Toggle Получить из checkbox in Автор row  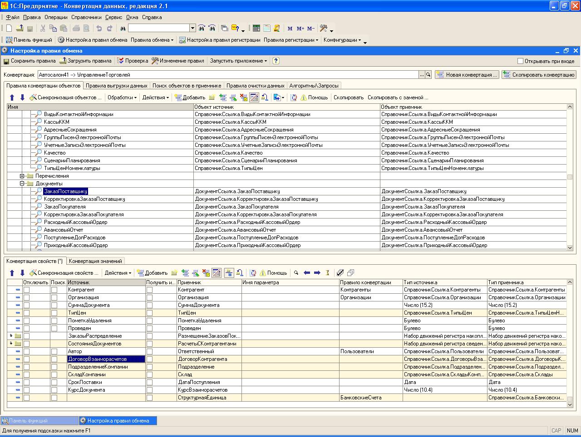click(x=149, y=351)
